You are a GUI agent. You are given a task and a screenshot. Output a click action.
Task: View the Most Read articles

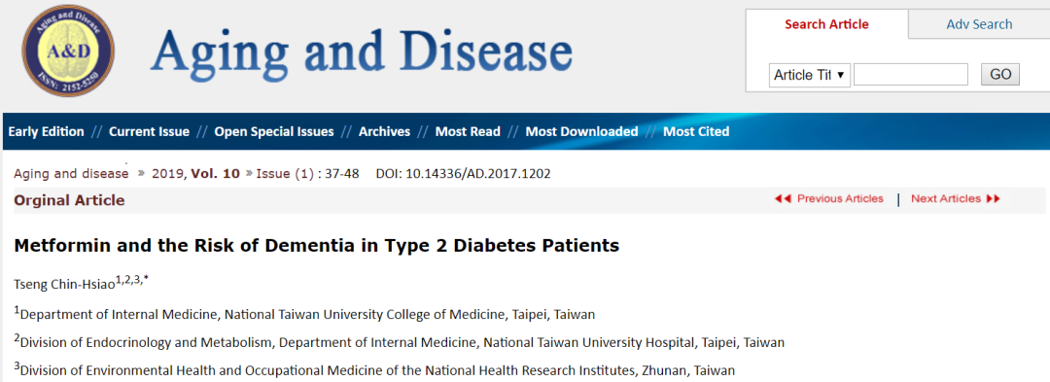tap(468, 132)
